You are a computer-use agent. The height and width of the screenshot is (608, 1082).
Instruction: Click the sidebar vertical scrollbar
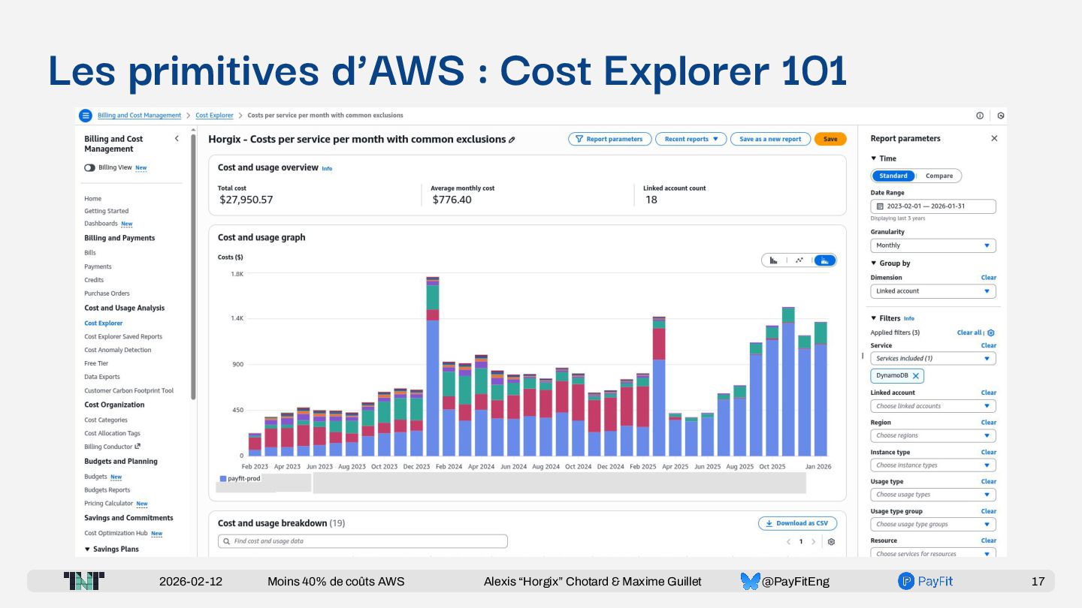[x=193, y=266]
